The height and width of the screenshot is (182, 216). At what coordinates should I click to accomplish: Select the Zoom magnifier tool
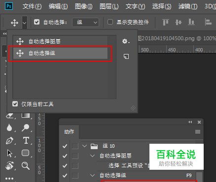26,166
